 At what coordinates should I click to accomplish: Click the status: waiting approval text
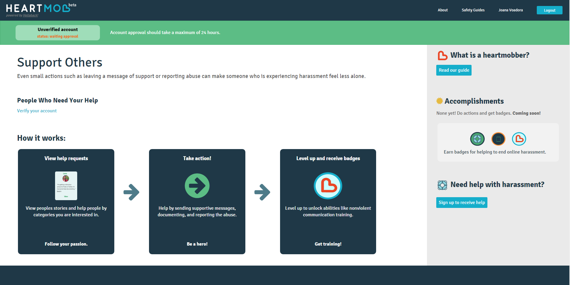click(x=58, y=36)
